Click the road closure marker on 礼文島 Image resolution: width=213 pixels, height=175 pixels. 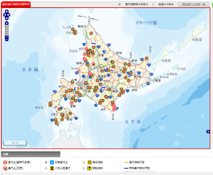73,29
